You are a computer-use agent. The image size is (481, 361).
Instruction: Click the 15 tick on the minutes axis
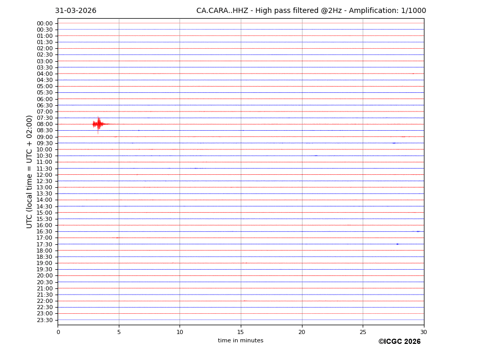(x=241, y=332)
